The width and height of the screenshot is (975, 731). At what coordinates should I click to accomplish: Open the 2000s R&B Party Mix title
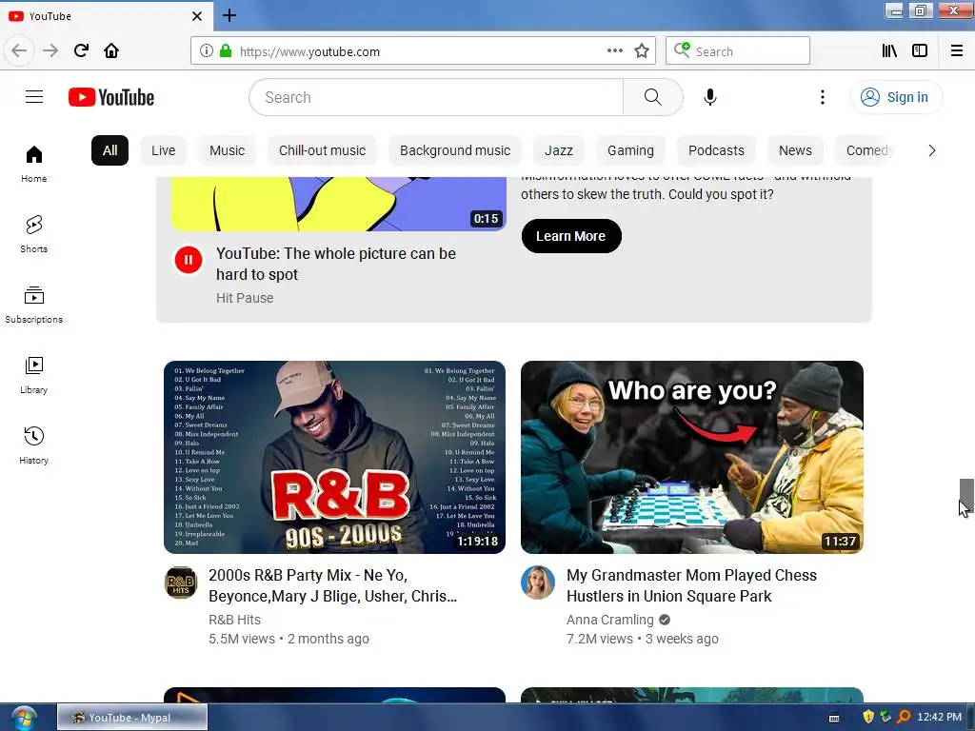click(x=332, y=585)
